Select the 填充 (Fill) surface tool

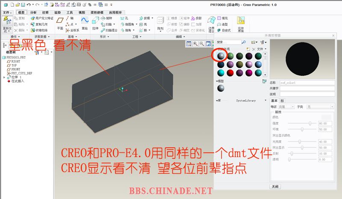tap(222, 18)
